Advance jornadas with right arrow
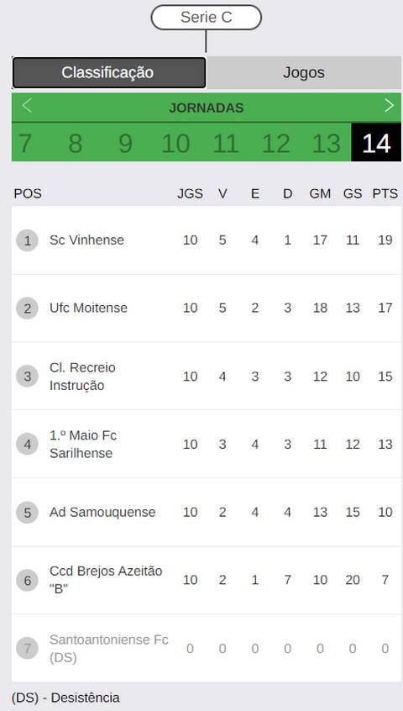Screen dimensions: 403x711 (389, 106)
